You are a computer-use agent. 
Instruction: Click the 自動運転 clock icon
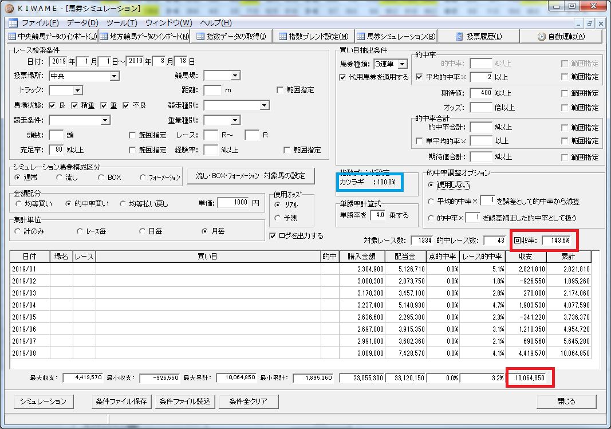click(542, 37)
